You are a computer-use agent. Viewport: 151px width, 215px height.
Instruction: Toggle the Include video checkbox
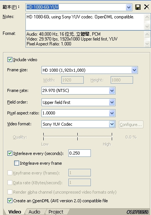click(10, 60)
